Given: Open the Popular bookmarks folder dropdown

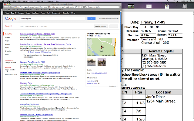Looking at the screenshot, I should [61, 10].
